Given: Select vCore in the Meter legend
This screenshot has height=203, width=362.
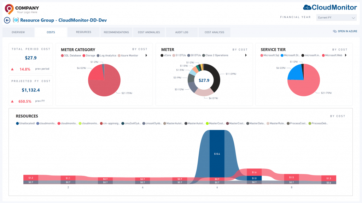Looking at the screenshot, I should [x=166, y=55].
